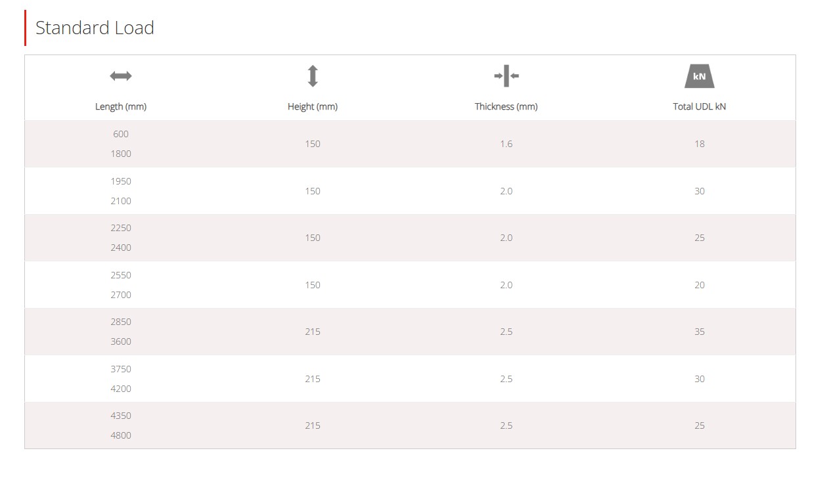The width and height of the screenshot is (829, 478).
Task: Select the 35 kN load value
Action: pyautogui.click(x=700, y=332)
